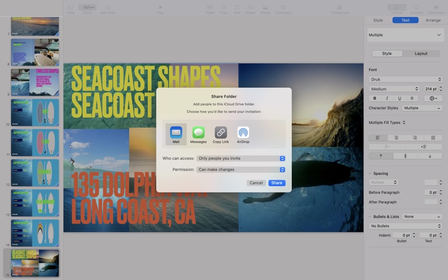Click the Copy Link icon
This screenshot has width=448, height=280.
pyautogui.click(x=221, y=134)
